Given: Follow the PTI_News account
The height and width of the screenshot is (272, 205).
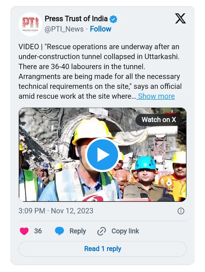Looking at the screenshot, I should point(100,29).
